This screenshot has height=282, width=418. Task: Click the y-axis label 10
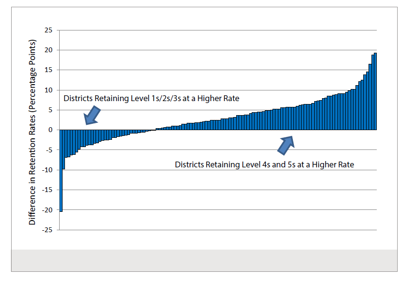pos(48,90)
